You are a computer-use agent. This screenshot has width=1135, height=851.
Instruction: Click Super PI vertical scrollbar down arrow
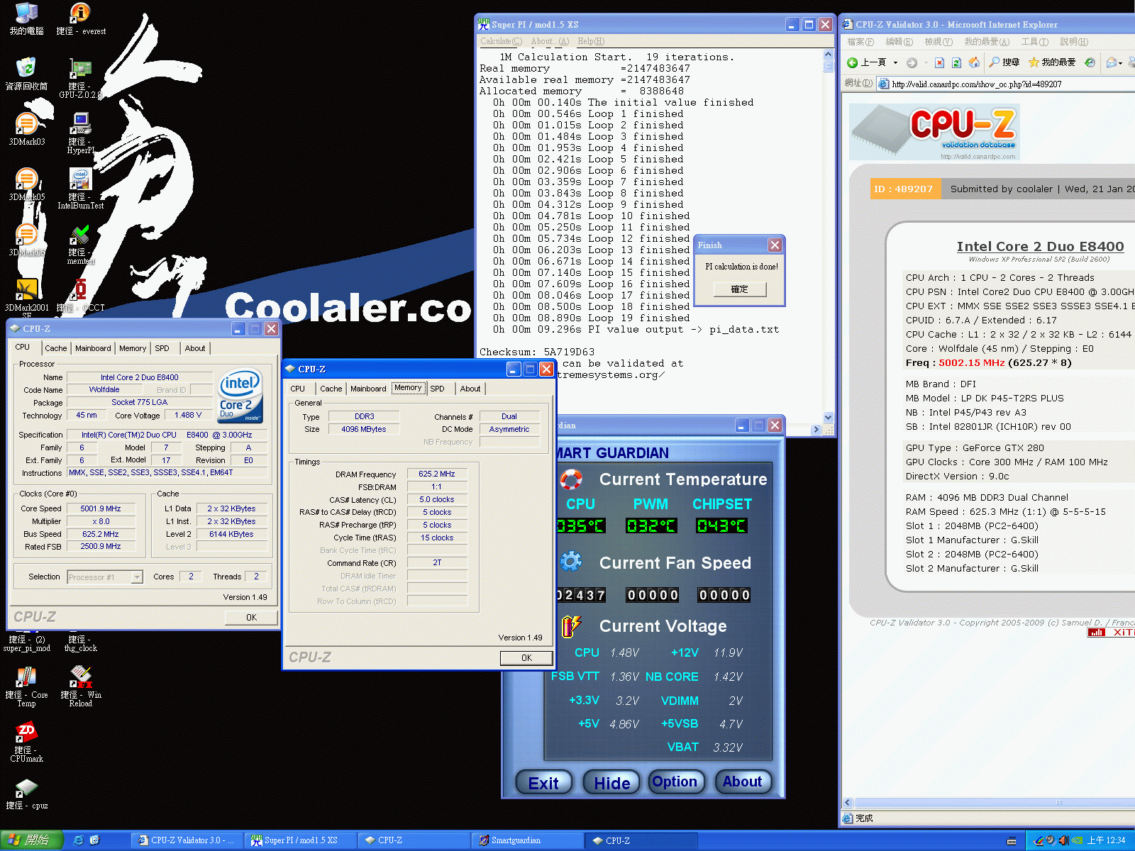[828, 418]
